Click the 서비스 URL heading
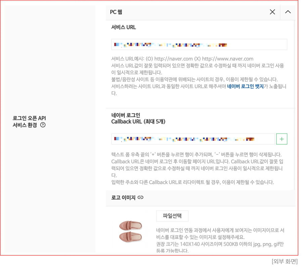This screenshot has width=303, height=268. (124, 28)
